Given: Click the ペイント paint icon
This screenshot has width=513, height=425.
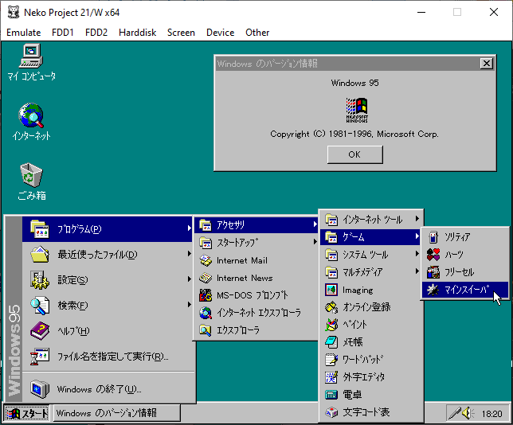Looking at the screenshot, I should 331,325.
